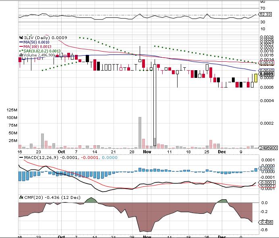
Task: Click the 50M volume axis label
Action: [x=13, y=133]
